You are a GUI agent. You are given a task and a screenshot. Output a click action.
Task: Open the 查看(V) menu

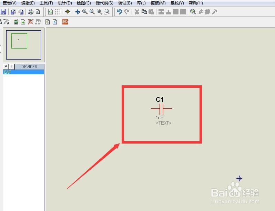point(10,3)
